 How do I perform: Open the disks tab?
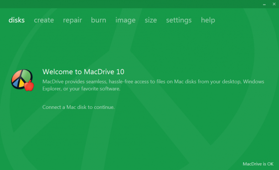tap(16, 20)
